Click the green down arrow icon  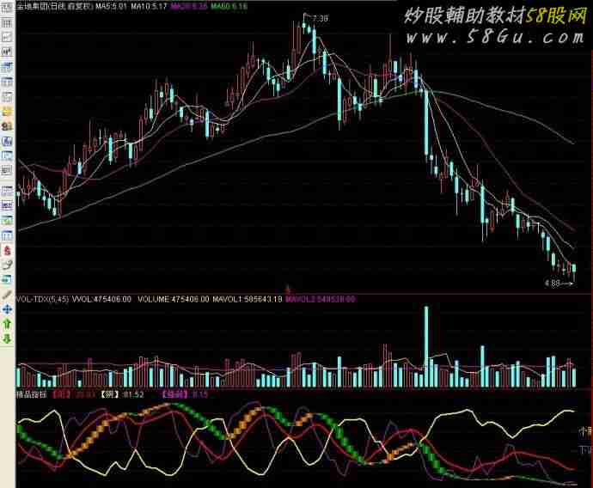7,339
